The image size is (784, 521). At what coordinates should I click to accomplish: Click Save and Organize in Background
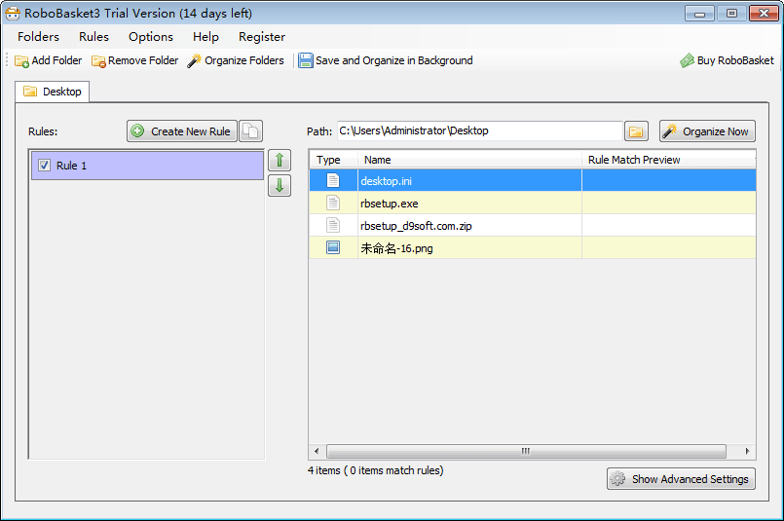(386, 60)
